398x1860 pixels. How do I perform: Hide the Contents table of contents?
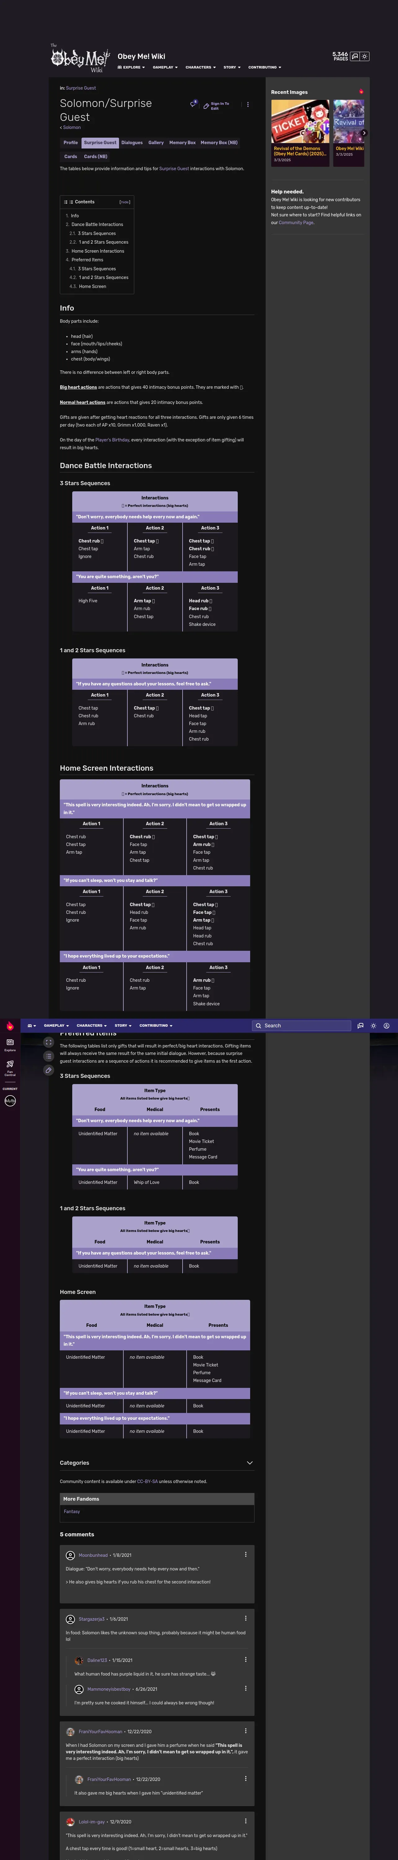tap(124, 202)
